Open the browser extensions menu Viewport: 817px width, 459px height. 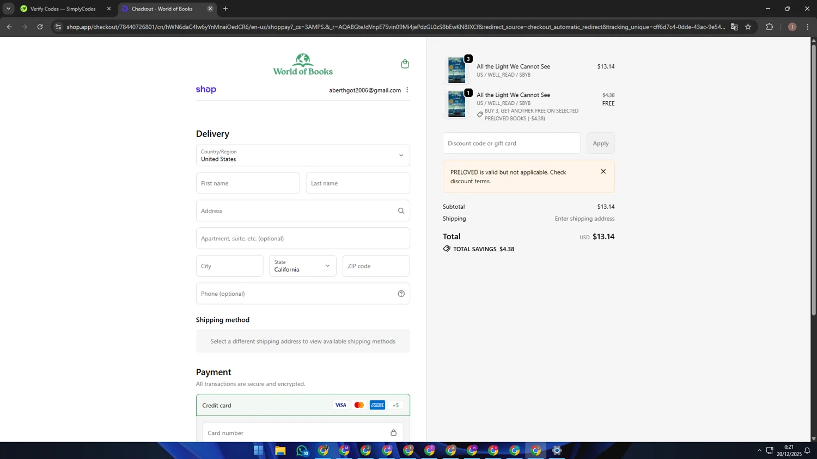(770, 27)
